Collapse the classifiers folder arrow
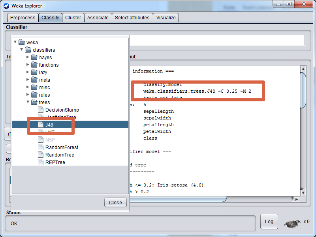Viewport: 316px width, 237px height. click(x=22, y=50)
